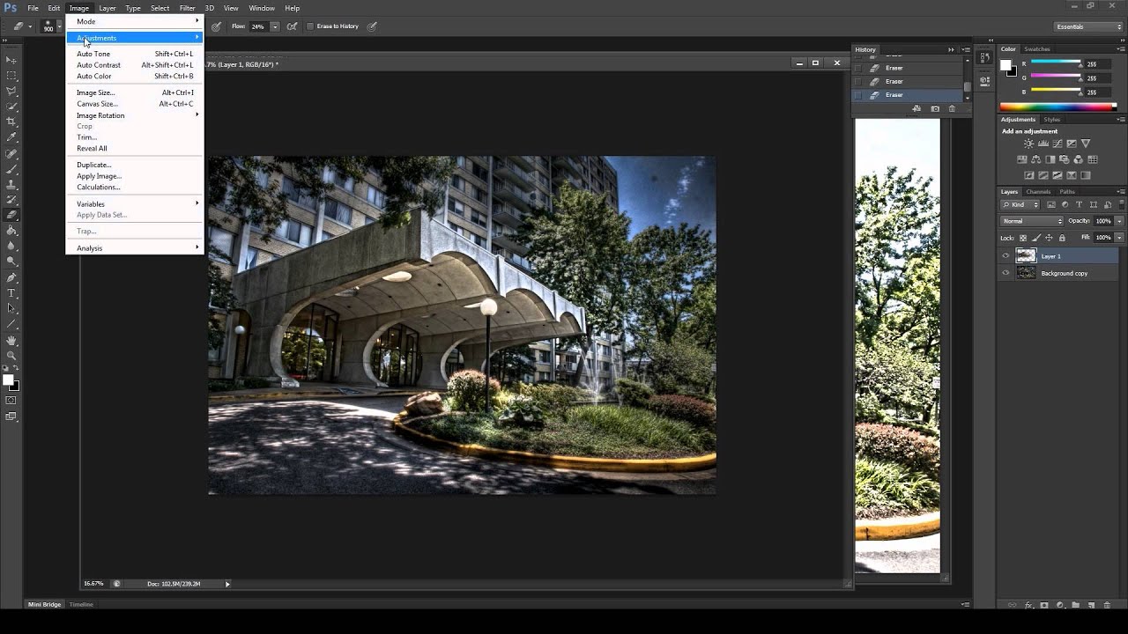This screenshot has height=634, width=1128.
Task: Expand the Mode submenu
Action: [x=135, y=21]
